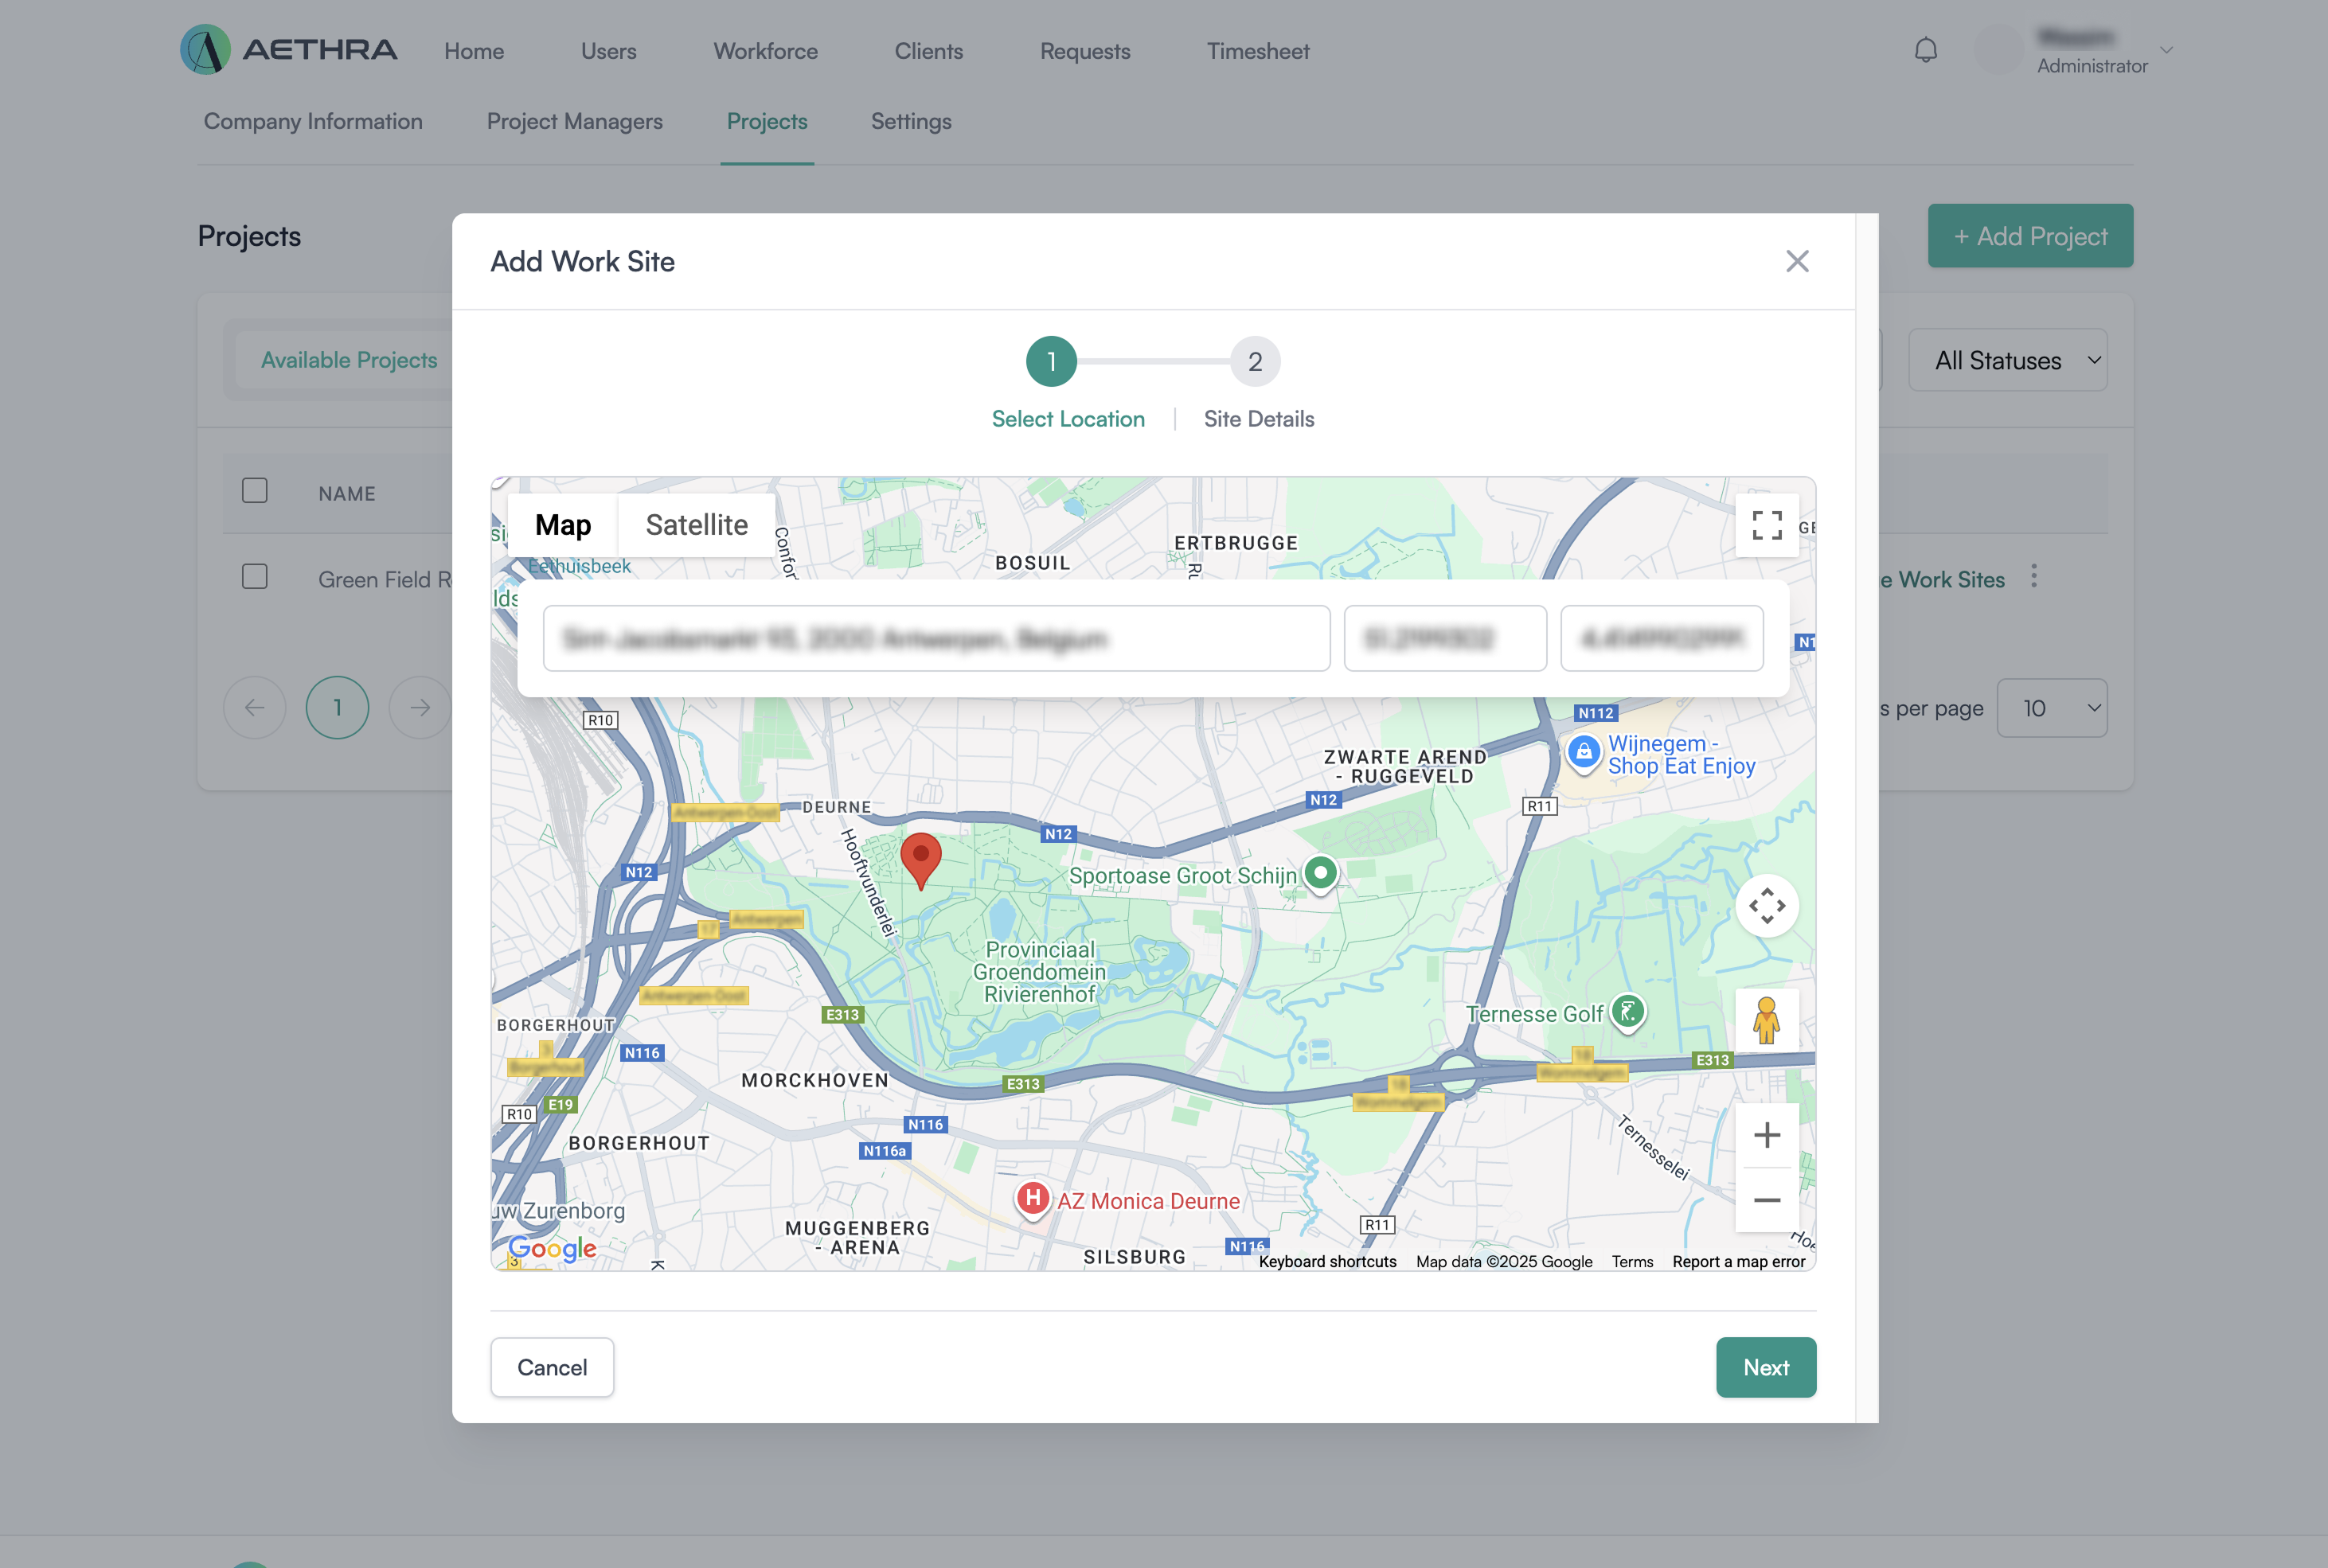This screenshot has width=2328, height=1568.
Task: Select the Projects tab
Action: coord(767,122)
